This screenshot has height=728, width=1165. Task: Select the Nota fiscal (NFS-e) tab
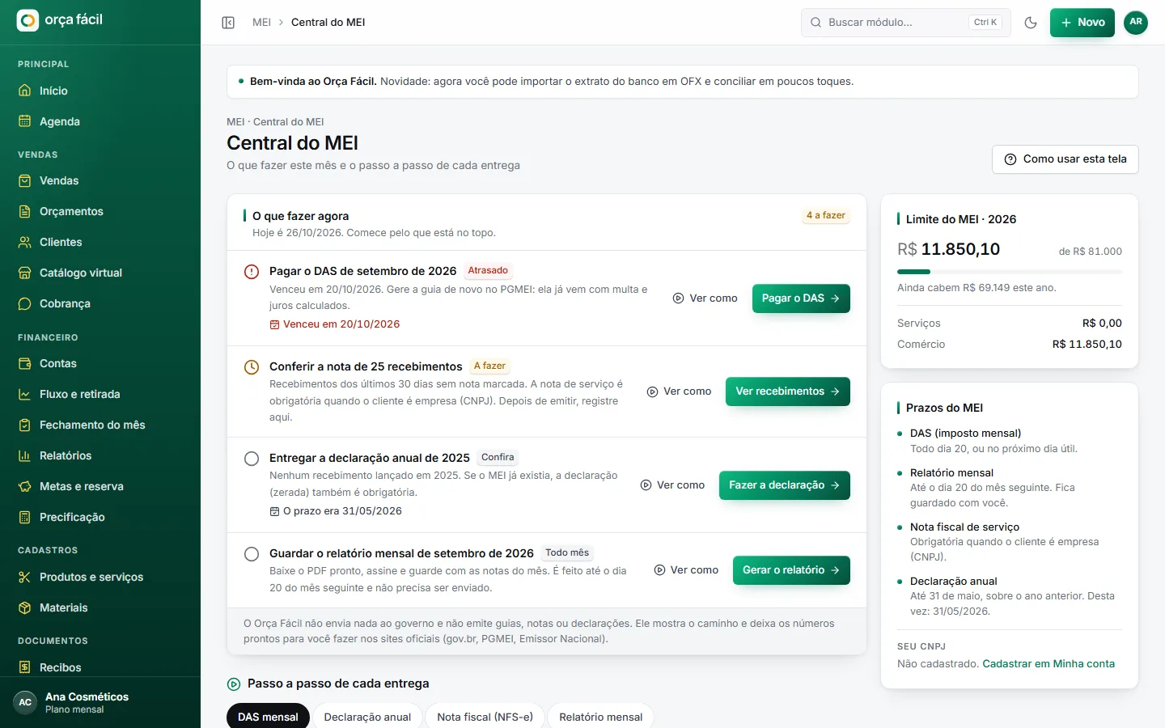coord(485,717)
